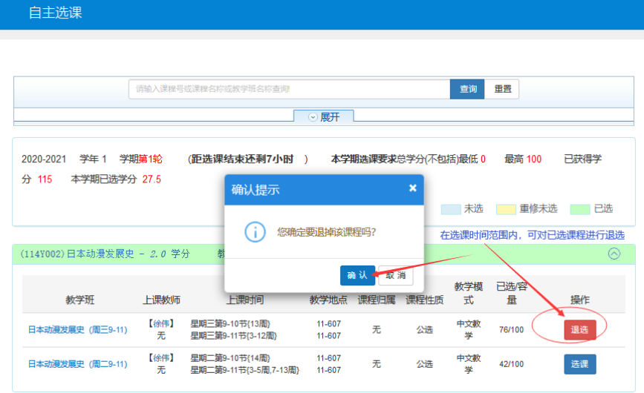Viewport: 644px width, 393px height.
Task: Cancel the drop with 取消 button
Action: 395,275
